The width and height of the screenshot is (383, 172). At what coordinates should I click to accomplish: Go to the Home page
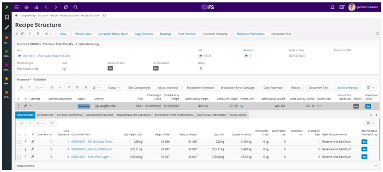tap(26, 7)
